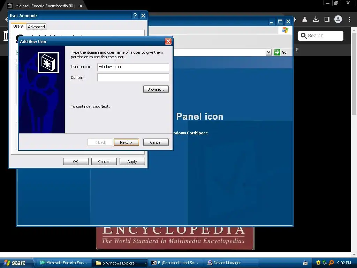
Task: Open E:\Documents and Se... taskbar button
Action: [175, 263]
